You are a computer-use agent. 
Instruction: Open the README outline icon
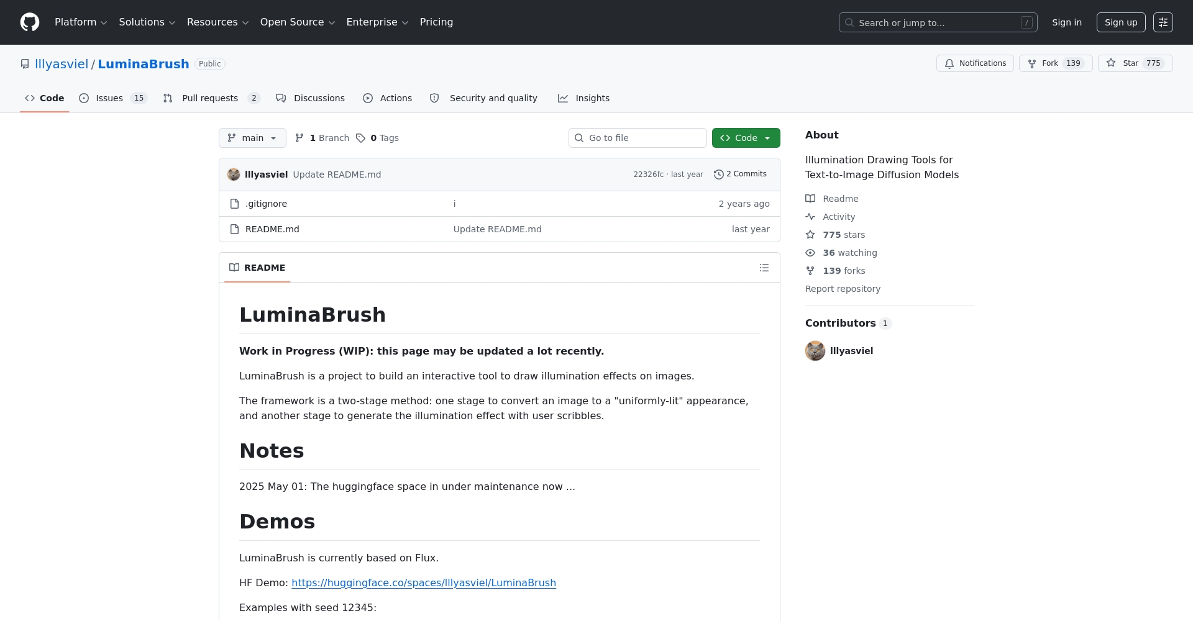coord(764,268)
